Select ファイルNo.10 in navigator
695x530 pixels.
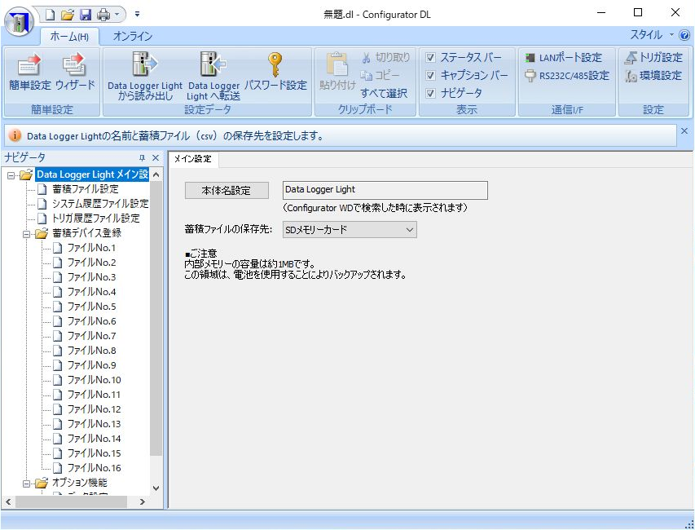pyautogui.click(x=94, y=380)
